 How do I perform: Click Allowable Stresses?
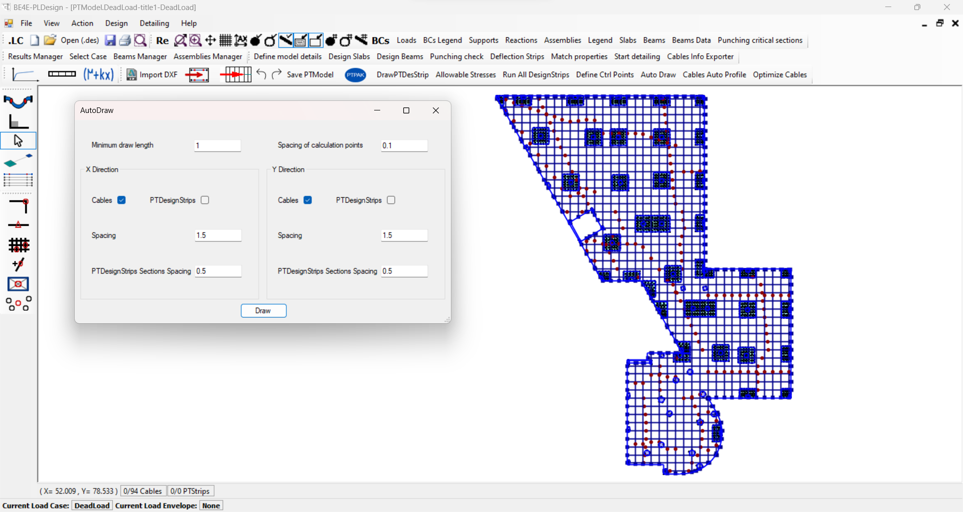coord(465,75)
